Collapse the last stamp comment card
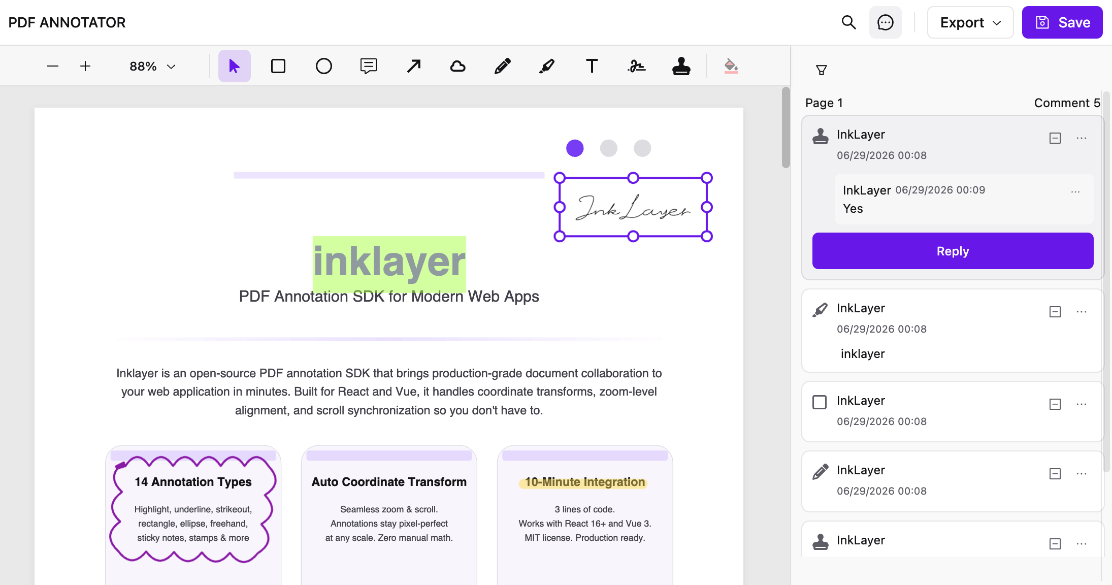 coord(1055,544)
